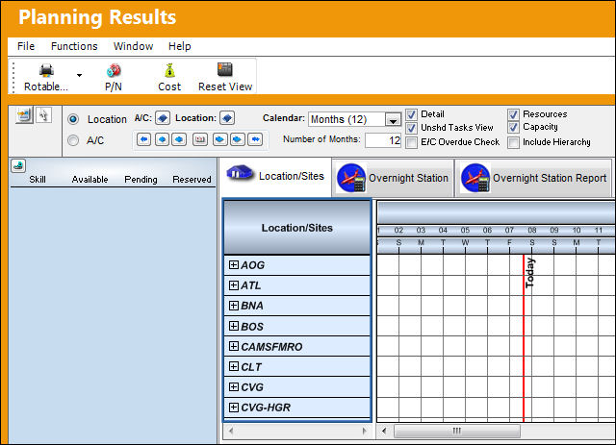
Task: Expand the BOS location node
Action: tap(234, 326)
